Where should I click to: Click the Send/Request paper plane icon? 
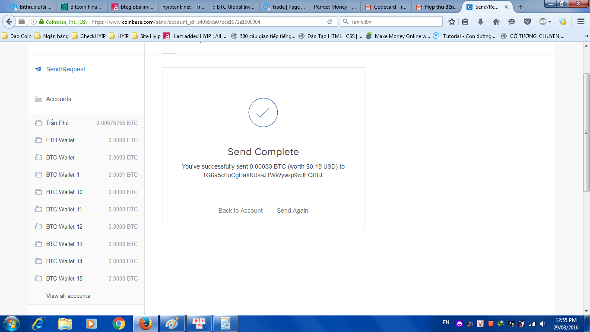[38, 69]
